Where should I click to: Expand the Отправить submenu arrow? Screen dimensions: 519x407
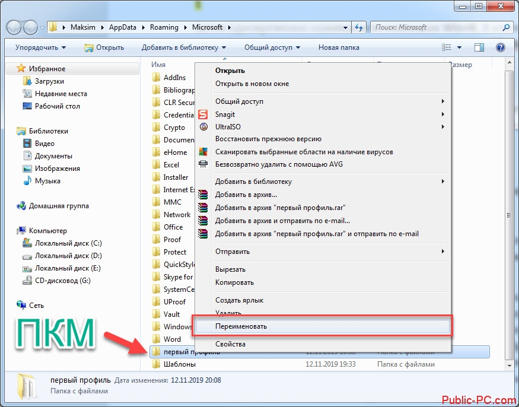point(442,252)
